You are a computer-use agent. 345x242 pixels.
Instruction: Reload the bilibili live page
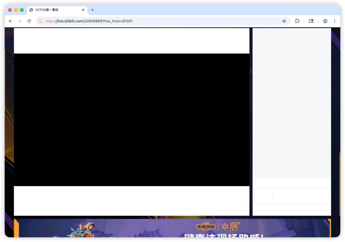coord(29,21)
